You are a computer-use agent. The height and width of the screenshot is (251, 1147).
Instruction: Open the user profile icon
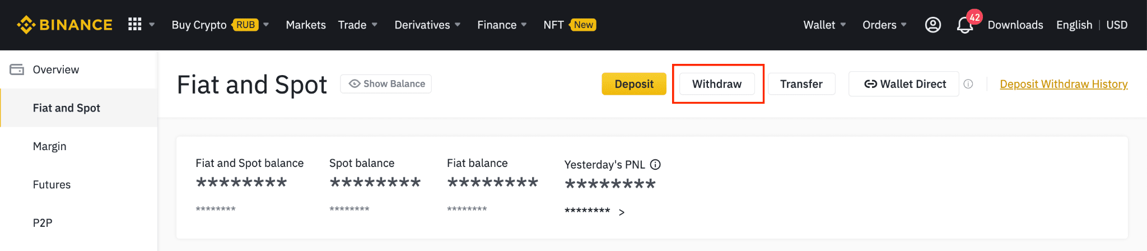pyautogui.click(x=932, y=25)
